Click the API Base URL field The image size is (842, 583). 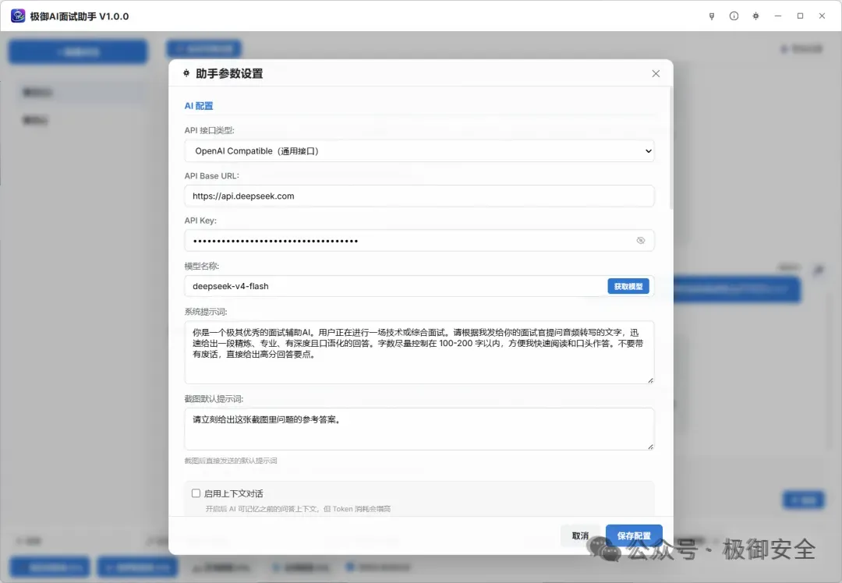pos(419,196)
